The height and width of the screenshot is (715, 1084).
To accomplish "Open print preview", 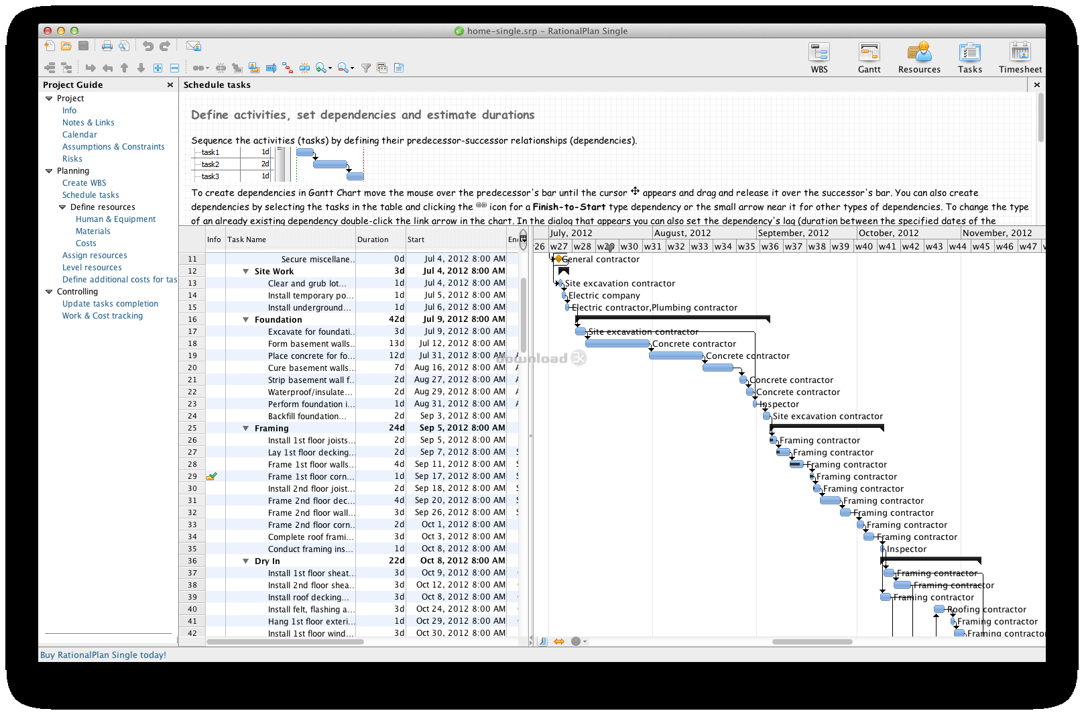I will (124, 46).
